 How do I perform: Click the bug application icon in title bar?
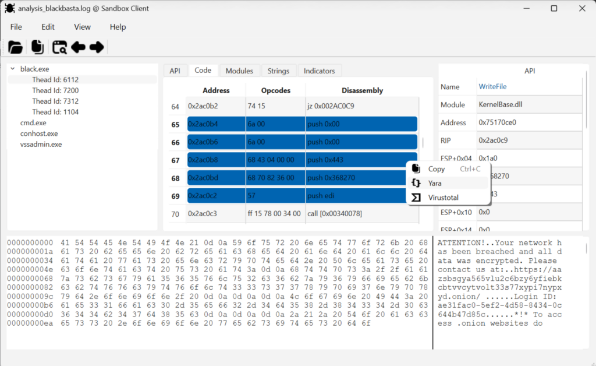(x=9, y=8)
